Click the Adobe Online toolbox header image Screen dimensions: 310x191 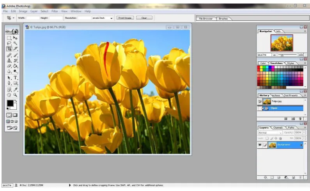[12, 31]
